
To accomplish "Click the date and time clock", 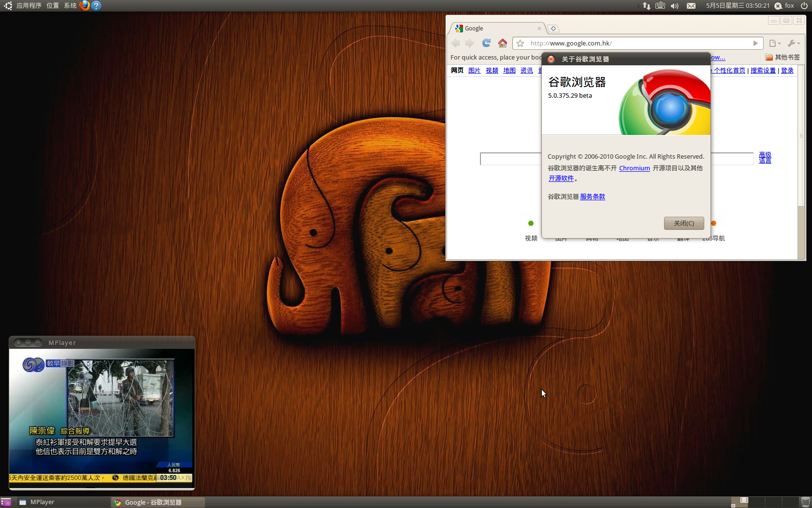I will pyautogui.click(x=738, y=6).
